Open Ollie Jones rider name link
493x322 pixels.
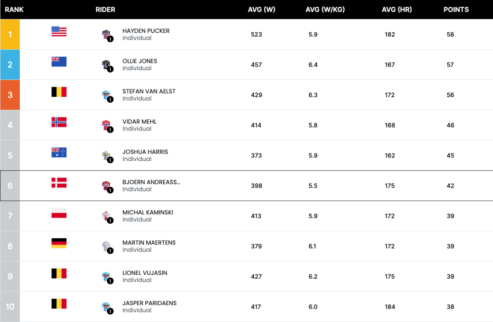tap(140, 61)
